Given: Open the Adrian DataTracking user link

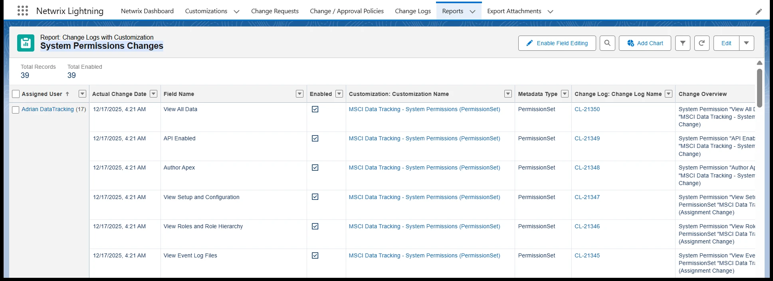Looking at the screenshot, I should (x=48, y=109).
